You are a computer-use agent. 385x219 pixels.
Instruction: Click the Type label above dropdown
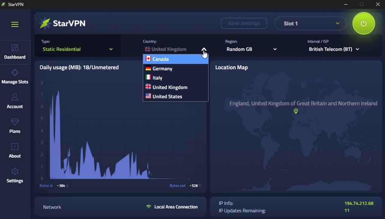[x=45, y=41]
